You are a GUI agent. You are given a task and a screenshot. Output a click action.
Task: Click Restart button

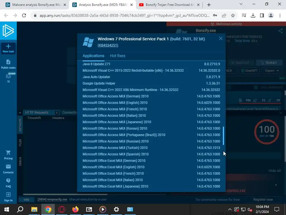pos(269,62)
